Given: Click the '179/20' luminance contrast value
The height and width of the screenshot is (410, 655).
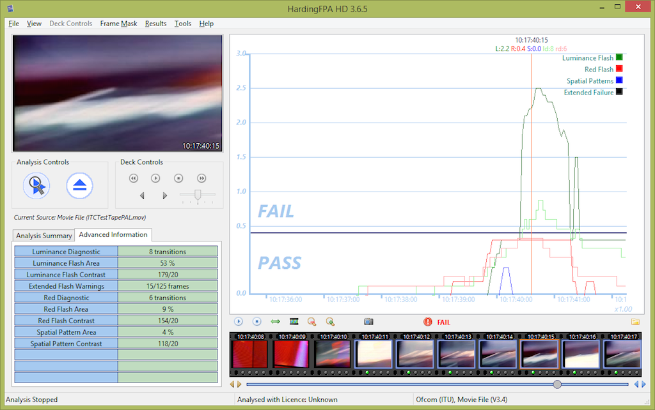Looking at the screenshot, I should [168, 275].
